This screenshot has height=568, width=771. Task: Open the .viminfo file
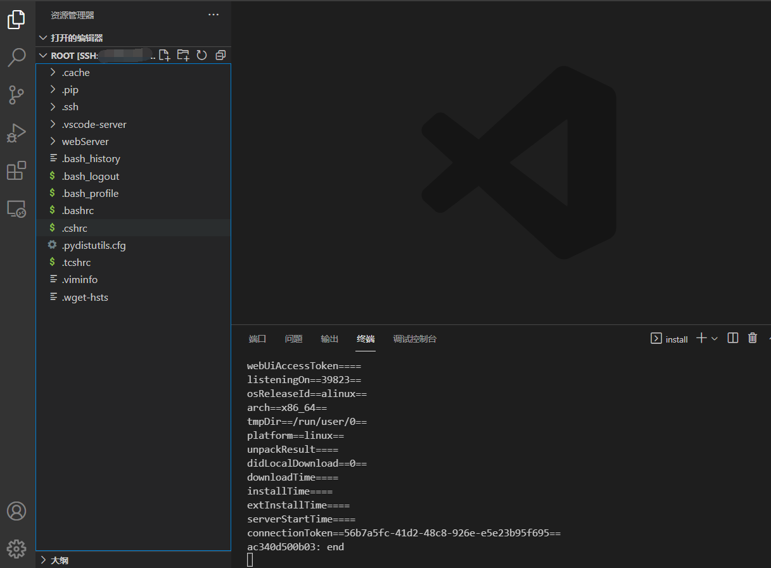pyautogui.click(x=134, y=280)
